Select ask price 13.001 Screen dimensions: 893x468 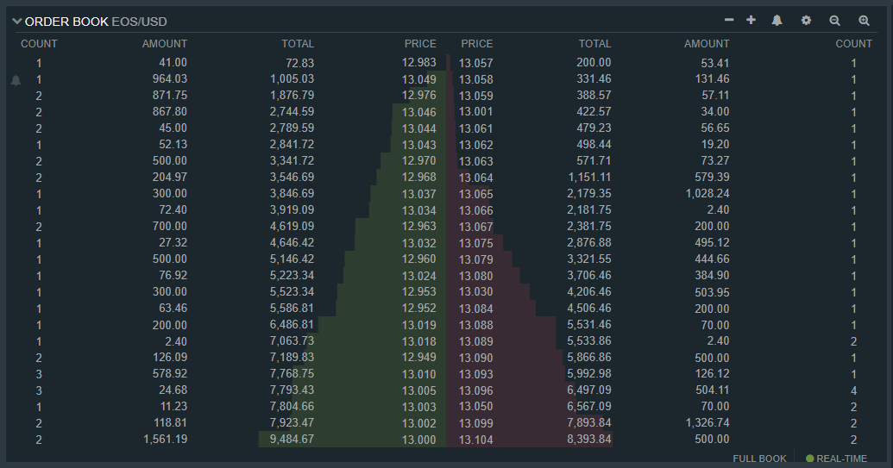[x=476, y=112]
